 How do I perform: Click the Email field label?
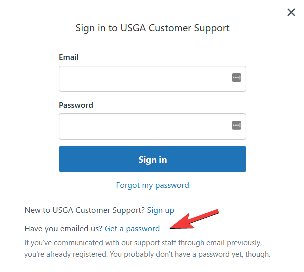tap(69, 57)
